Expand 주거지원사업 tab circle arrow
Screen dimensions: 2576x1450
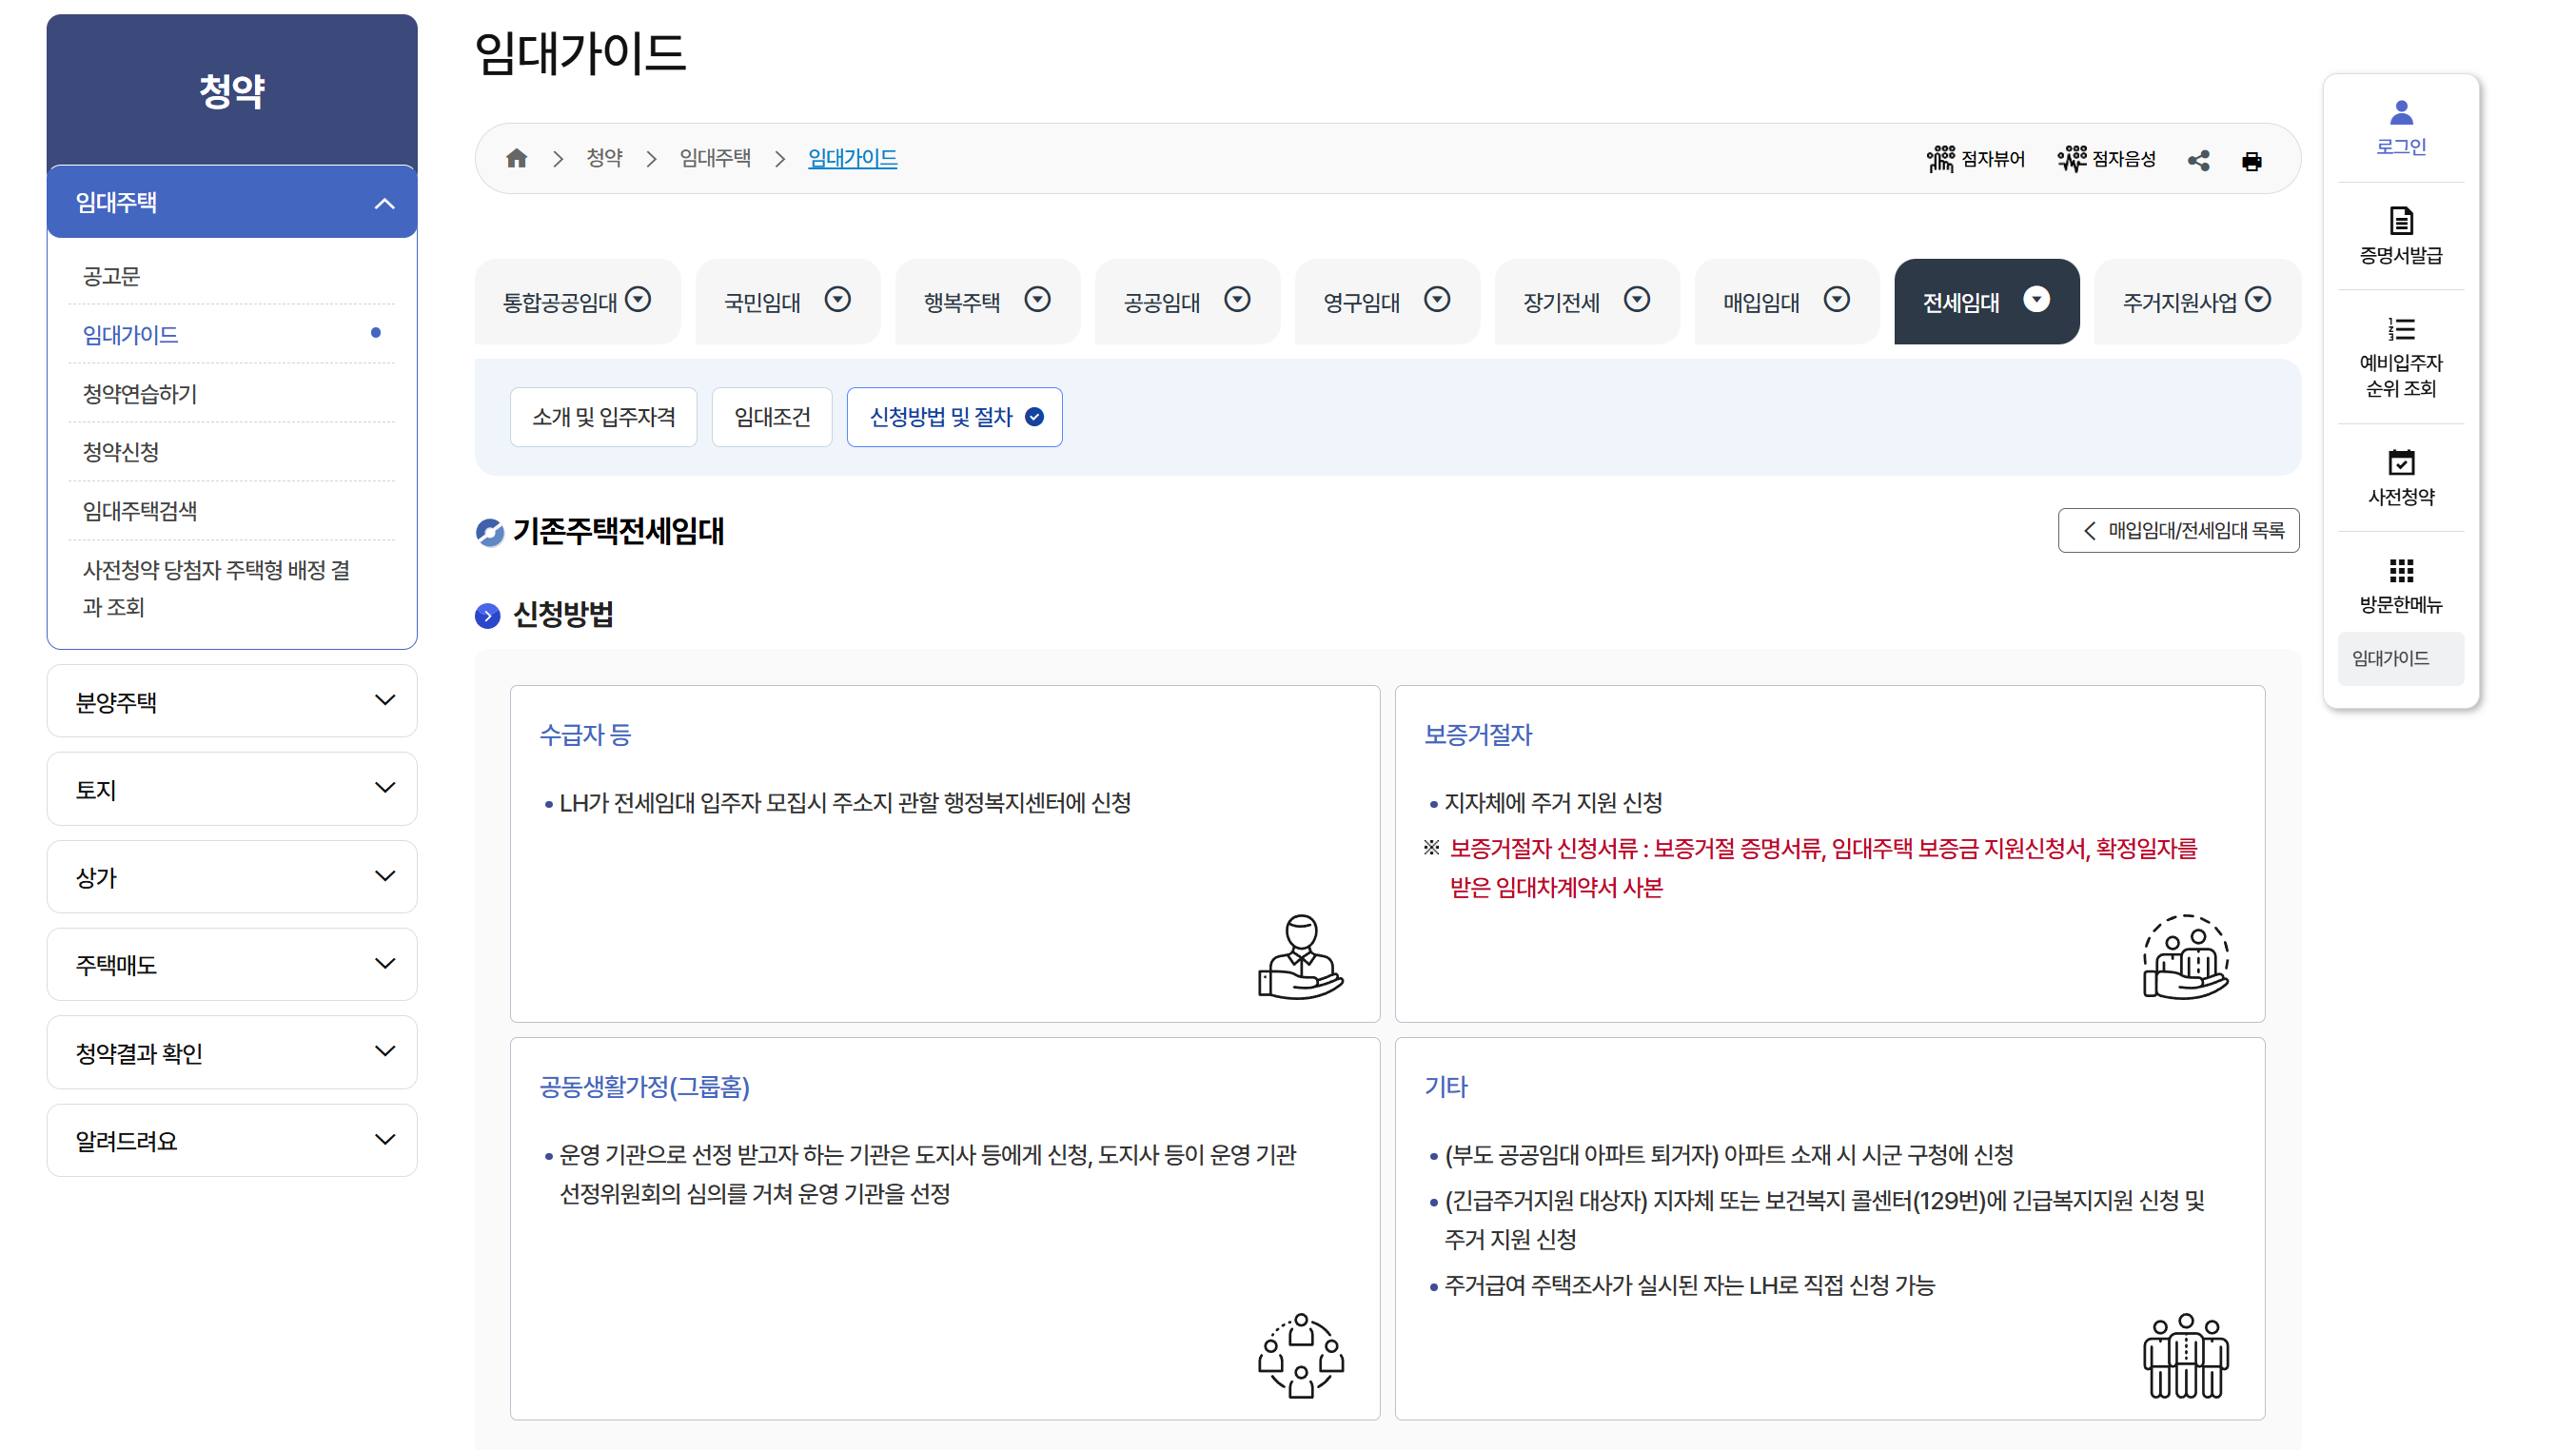2258,300
